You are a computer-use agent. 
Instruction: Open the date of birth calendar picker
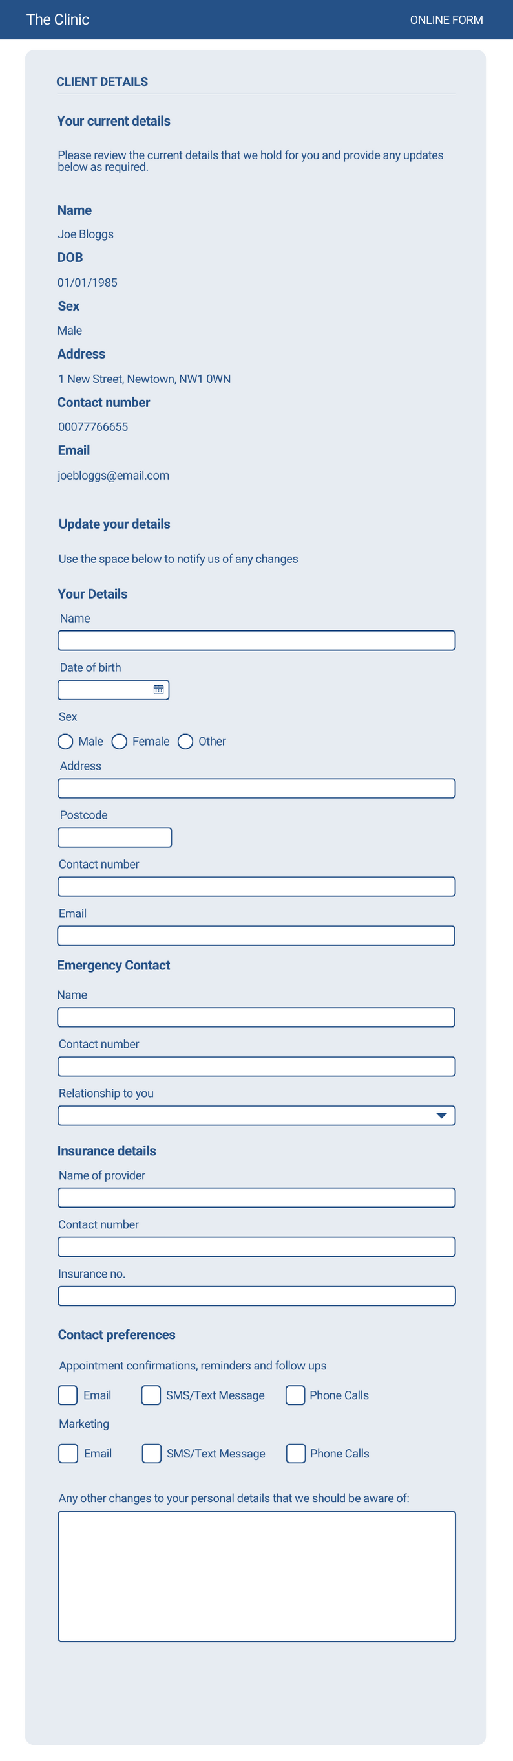[x=158, y=690]
